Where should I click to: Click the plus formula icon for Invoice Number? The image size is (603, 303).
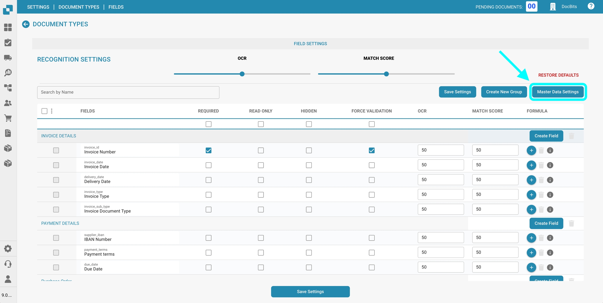(531, 150)
